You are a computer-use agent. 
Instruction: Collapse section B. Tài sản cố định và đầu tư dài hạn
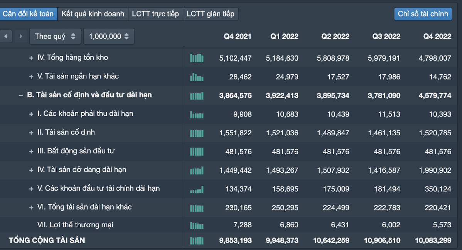tap(21, 95)
